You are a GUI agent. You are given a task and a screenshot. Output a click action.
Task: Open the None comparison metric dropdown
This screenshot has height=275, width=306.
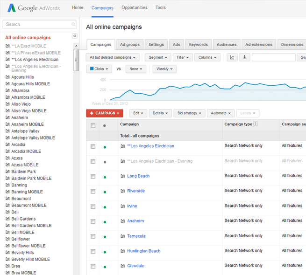click(136, 69)
